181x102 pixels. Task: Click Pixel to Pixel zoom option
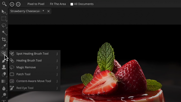tap(36, 4)
